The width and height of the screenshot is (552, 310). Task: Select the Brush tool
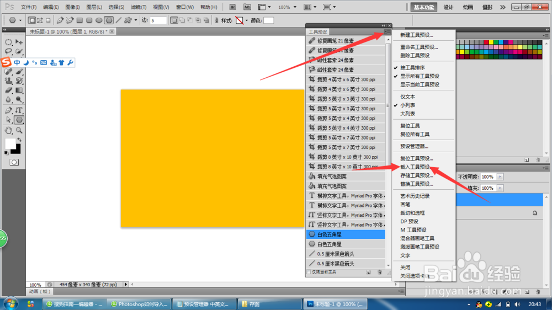[19, 72]
